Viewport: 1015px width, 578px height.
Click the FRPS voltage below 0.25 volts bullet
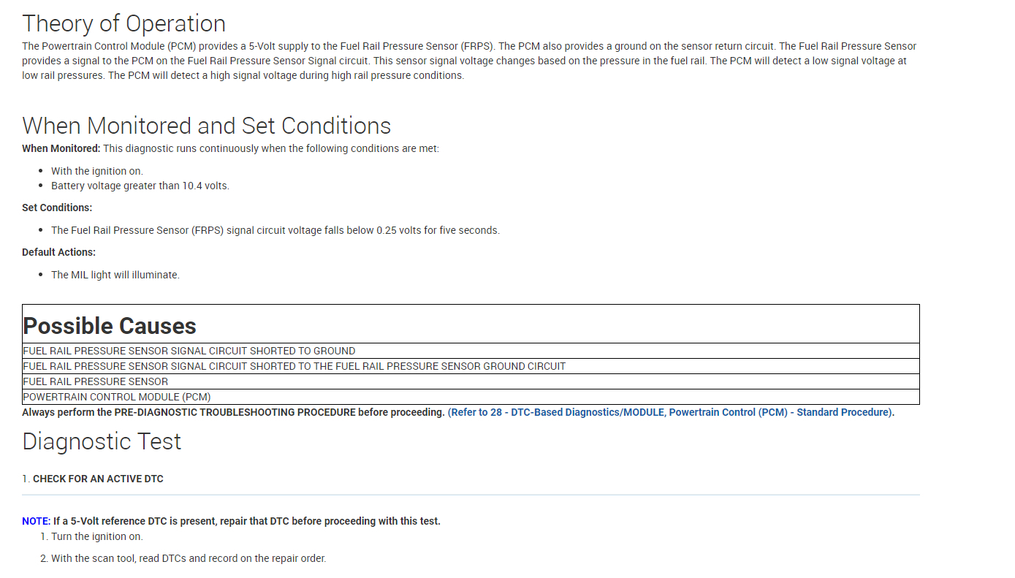275,230
